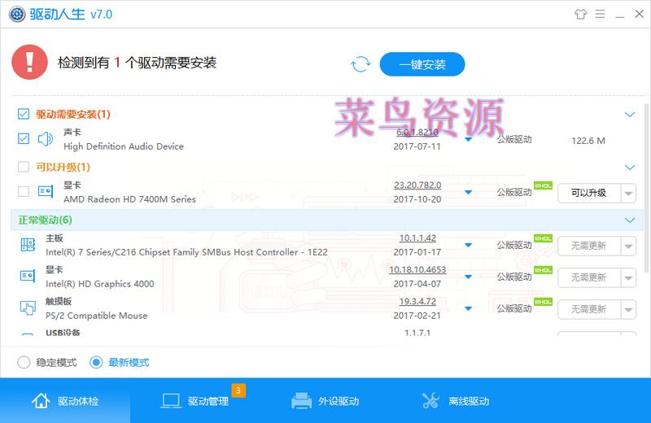This screenshot has width=651, height=423.
Task: Check the 可以升级(1) group checkbox
Action: (x=24, y=167)
